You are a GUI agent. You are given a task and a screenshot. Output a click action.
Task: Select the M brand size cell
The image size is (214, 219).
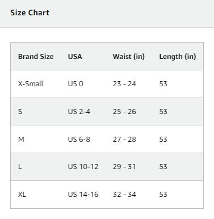[x=21, y=140]
